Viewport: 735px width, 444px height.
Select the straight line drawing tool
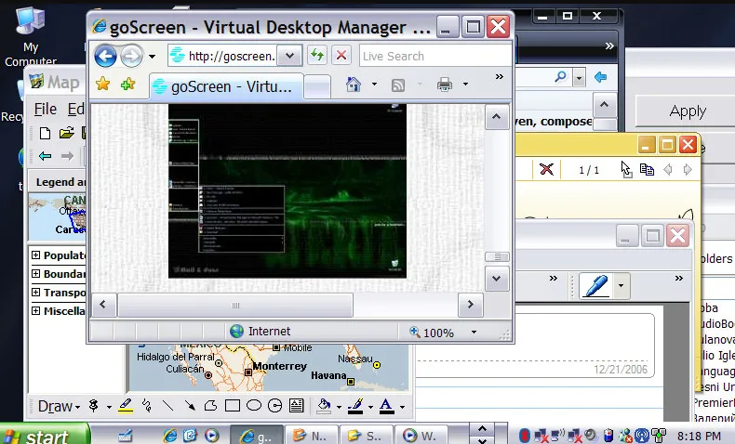pos(167,406)
